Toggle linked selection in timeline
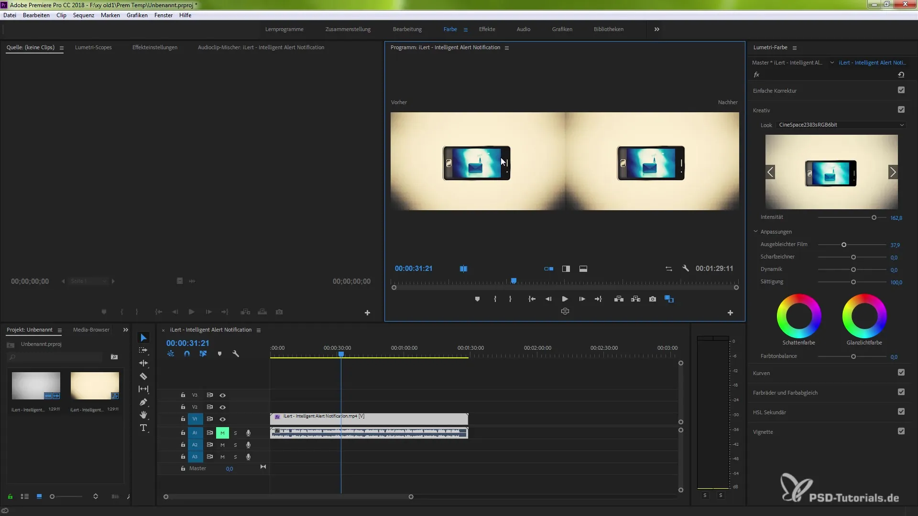This screenshot has width=918, height=516. (x=203, y=354)
